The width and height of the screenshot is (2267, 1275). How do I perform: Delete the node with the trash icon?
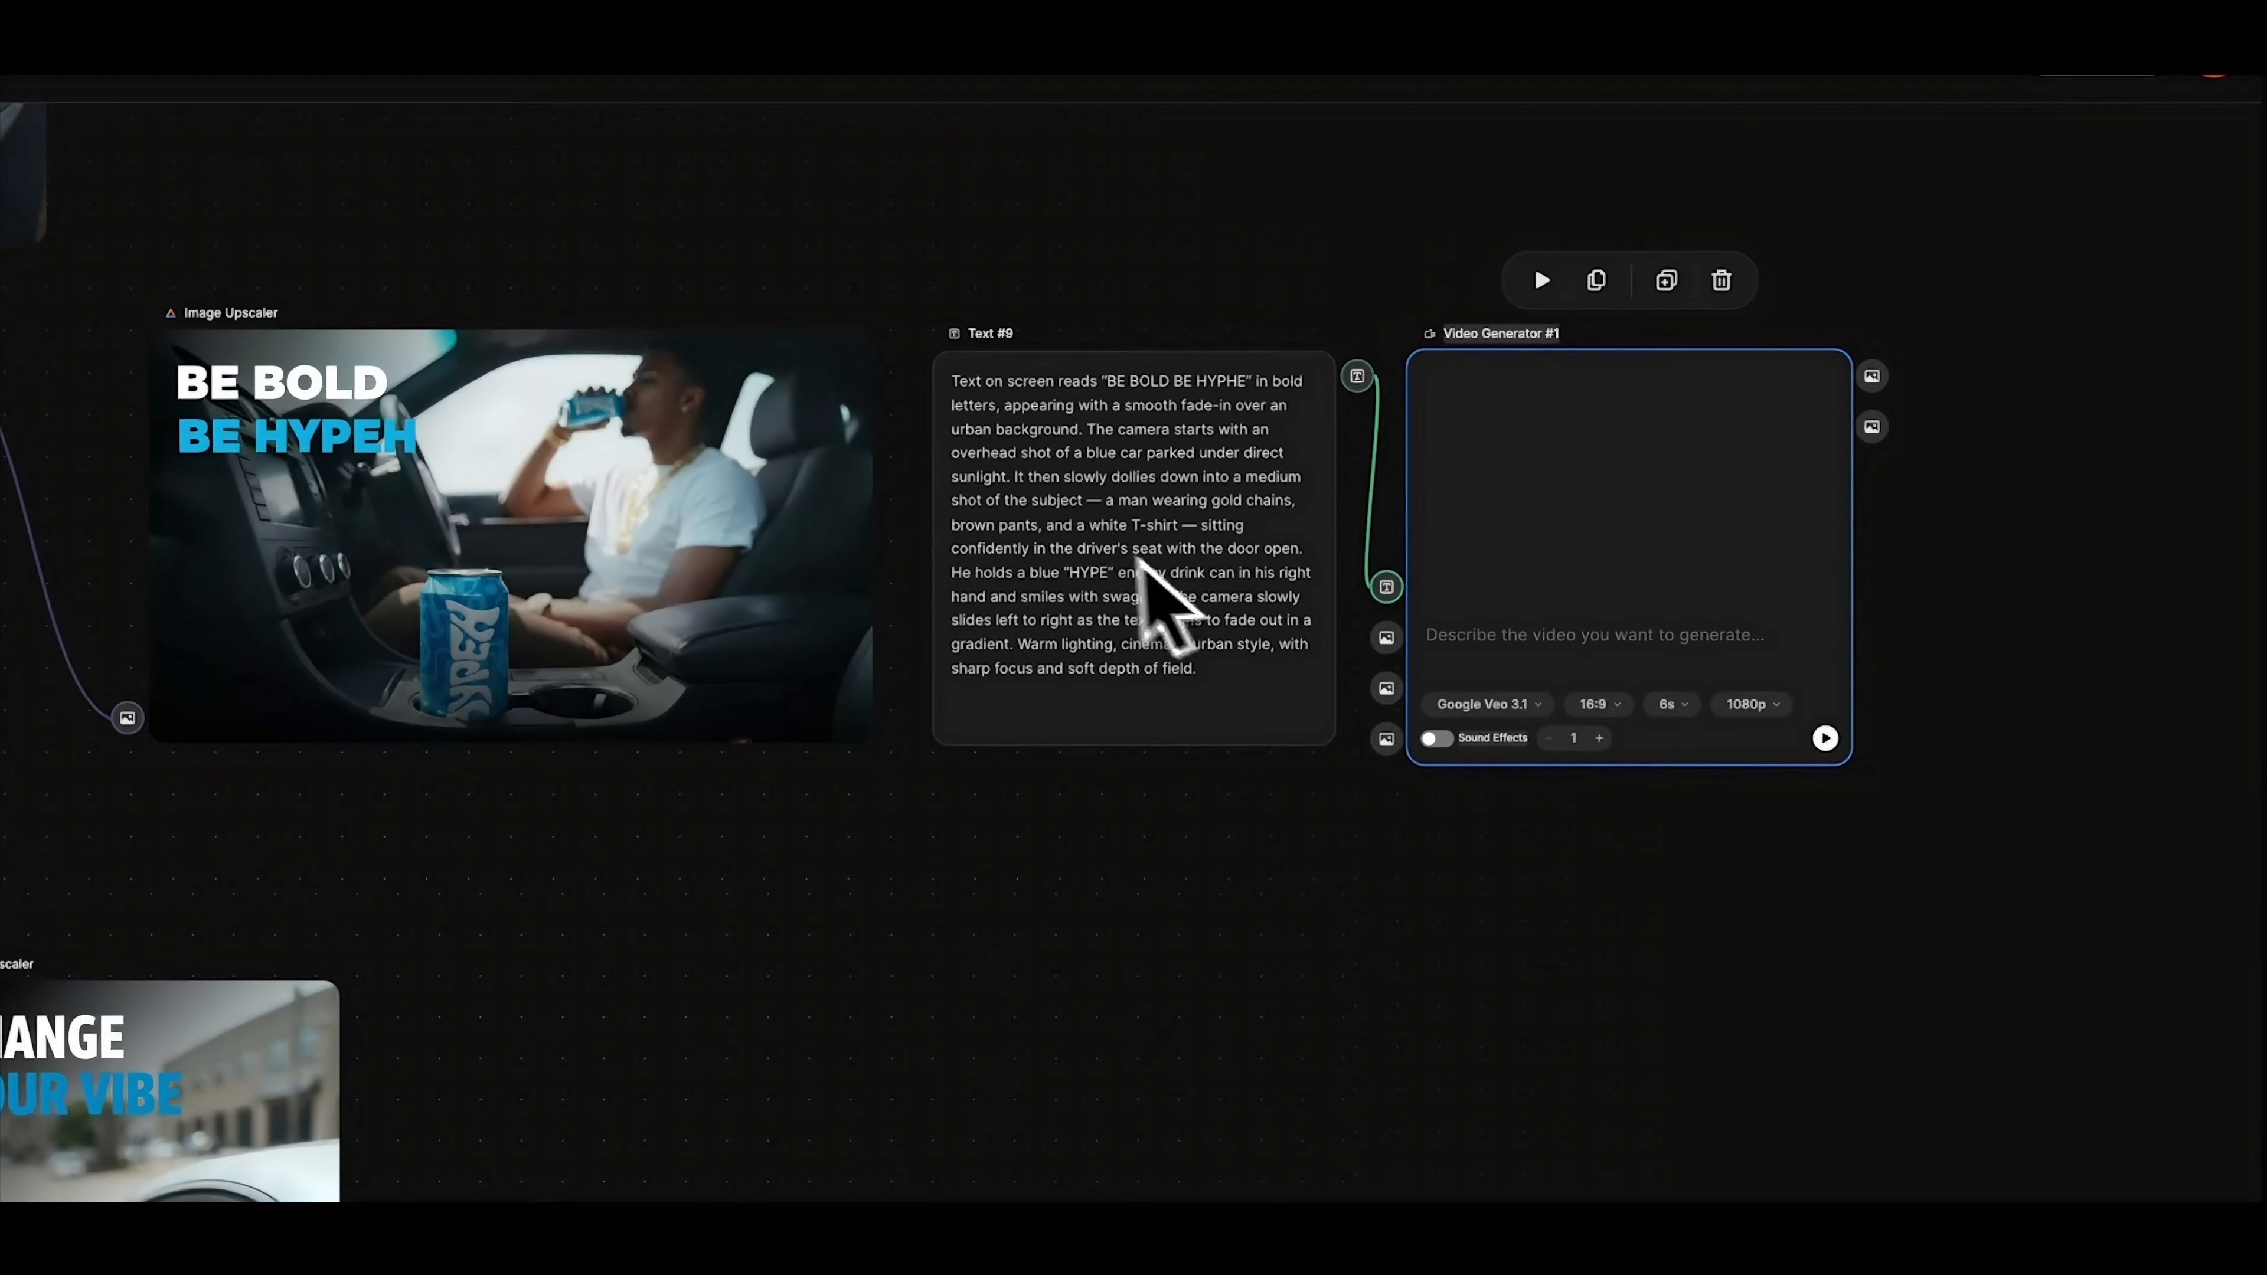click(1722, 281)
